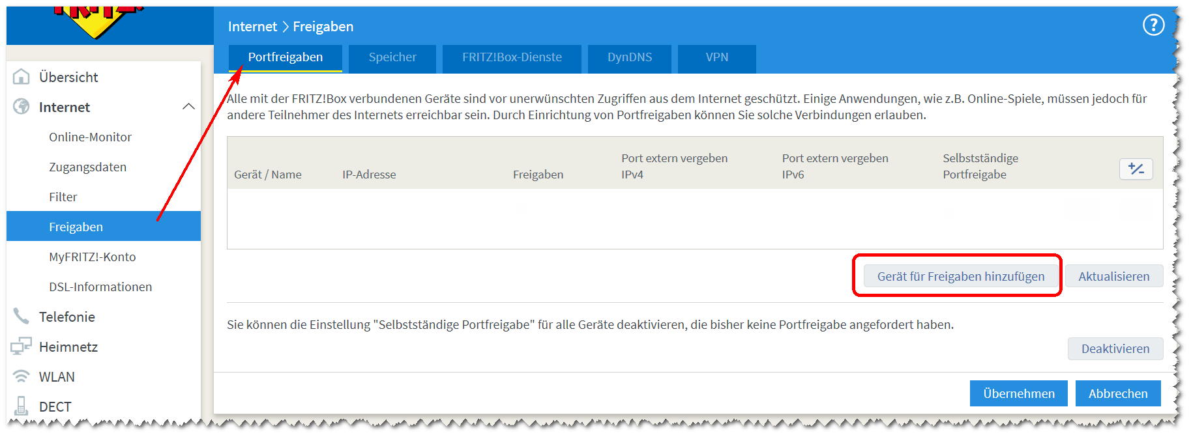The image size is (1191, 437).
Task: Click the DECT handset icon
Action: [x=22, y=406]
